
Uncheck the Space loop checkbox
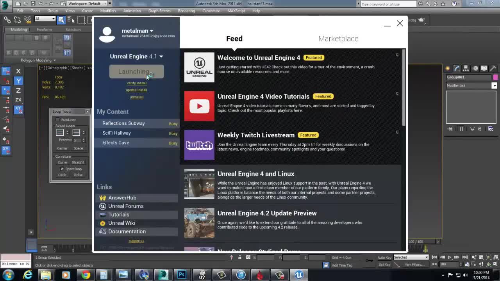coord(62,169)
